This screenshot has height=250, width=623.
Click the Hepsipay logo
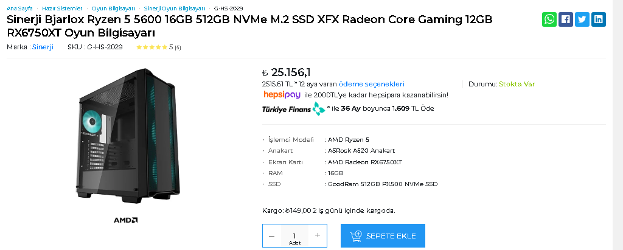click(282, 95)
